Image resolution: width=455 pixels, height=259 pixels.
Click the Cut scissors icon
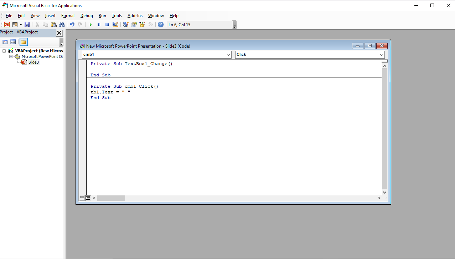tap(37, 25)
